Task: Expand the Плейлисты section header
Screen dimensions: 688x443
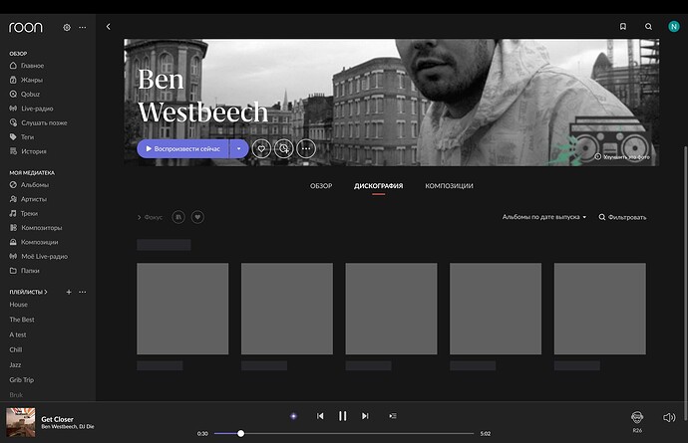Action: (x=28, y=292)
